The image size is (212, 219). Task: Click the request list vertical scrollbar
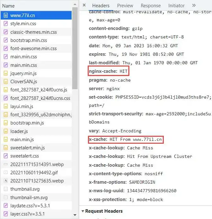pyautogui.click(x=75, y=47)
